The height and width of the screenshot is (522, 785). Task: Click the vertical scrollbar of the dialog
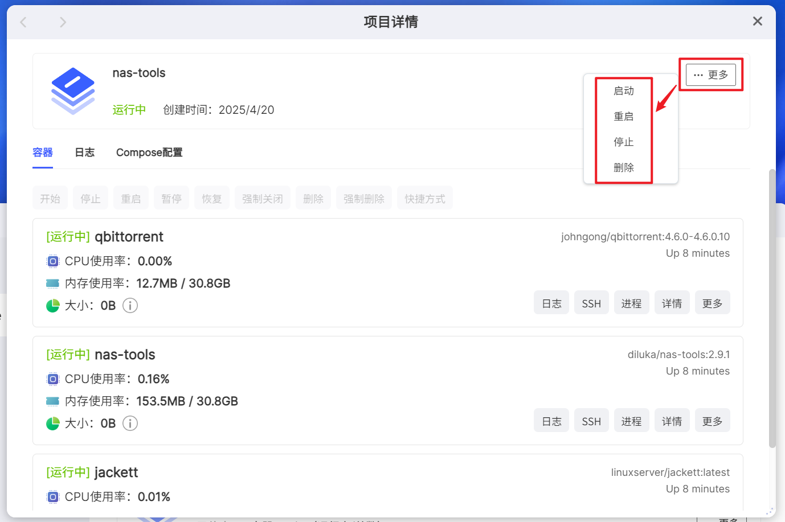coord(772,308)
